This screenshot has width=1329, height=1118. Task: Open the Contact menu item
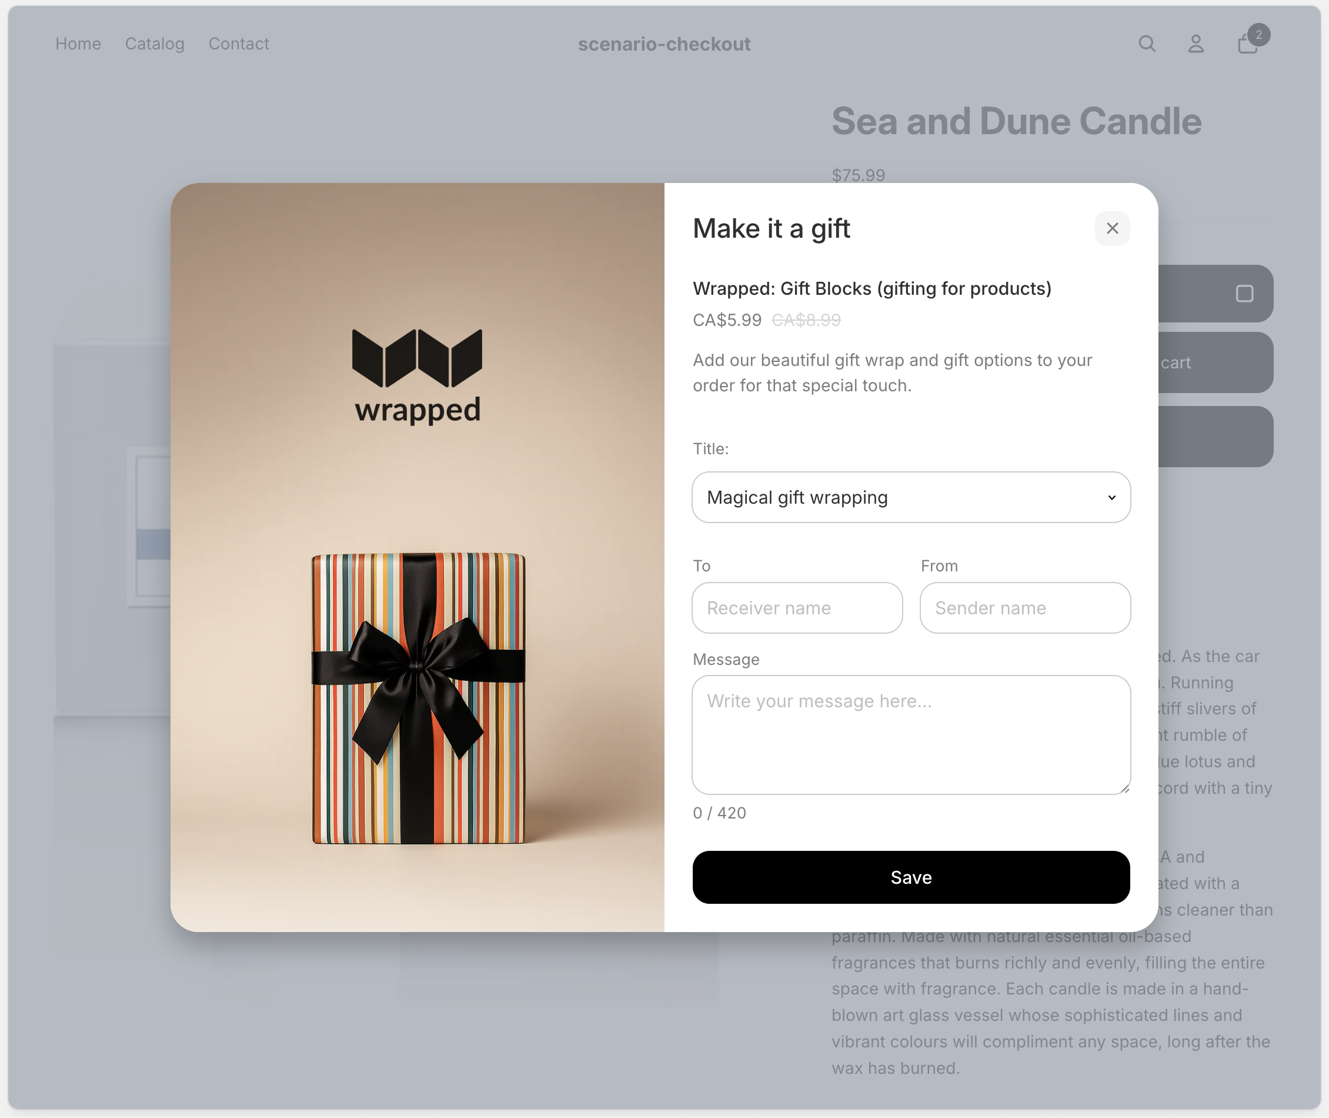point(239,44)
